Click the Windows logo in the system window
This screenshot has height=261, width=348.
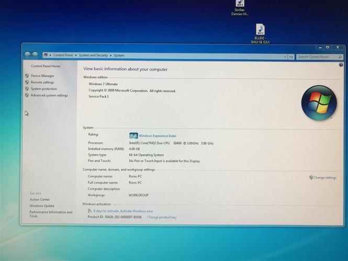[319, 103]
